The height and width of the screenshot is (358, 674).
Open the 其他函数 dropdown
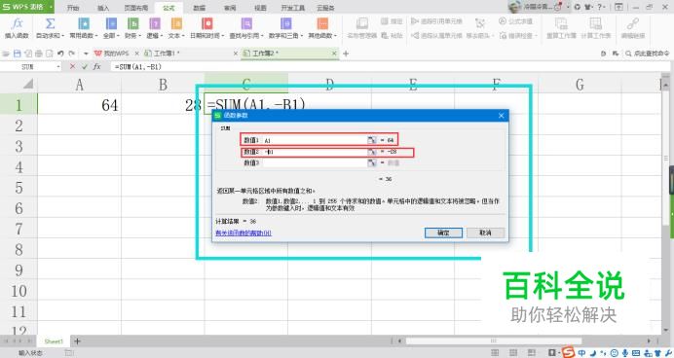point(322,36)
